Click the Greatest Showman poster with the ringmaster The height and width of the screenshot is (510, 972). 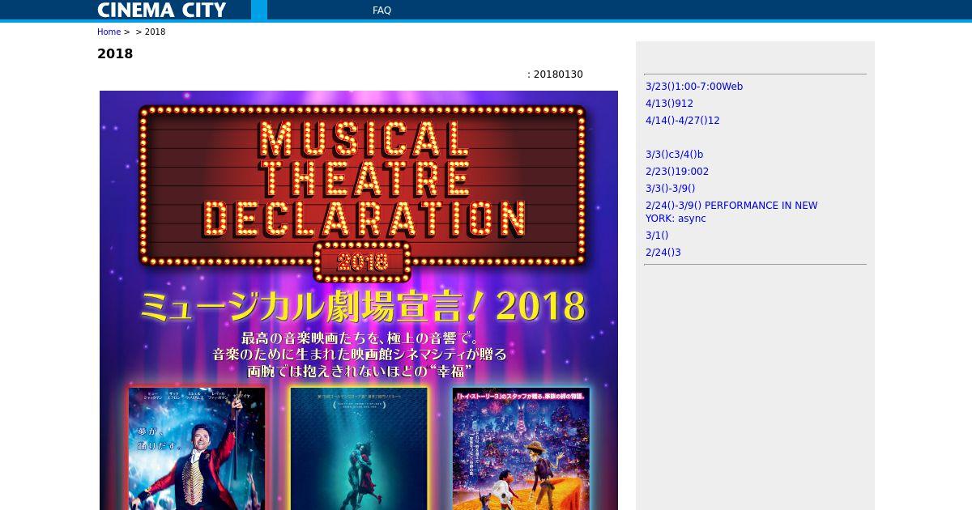click(197, 448)
